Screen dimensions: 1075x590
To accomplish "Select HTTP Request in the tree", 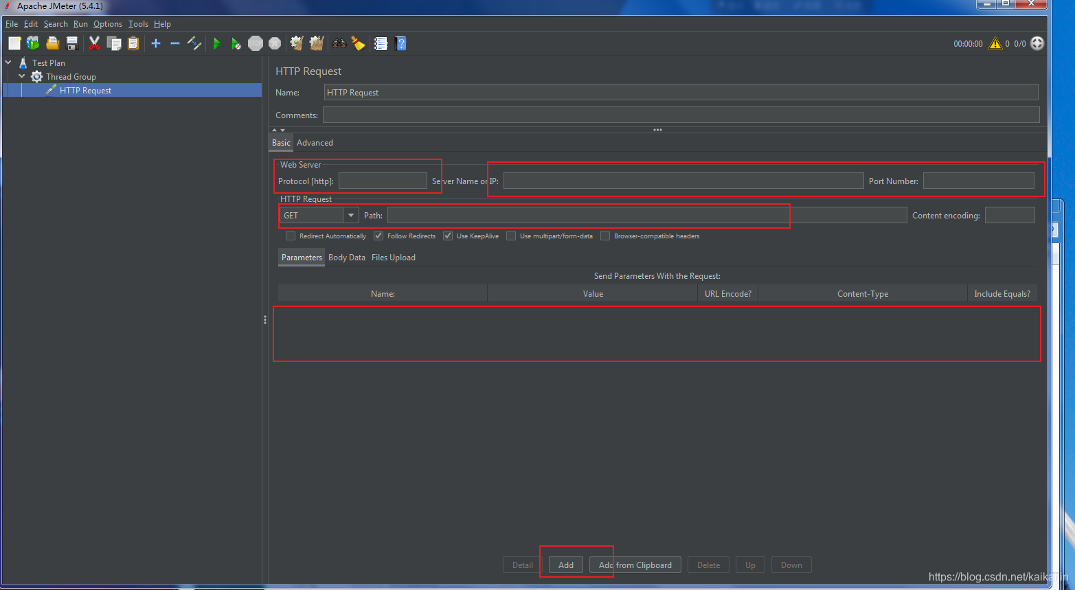I will (x=85, y=90).
